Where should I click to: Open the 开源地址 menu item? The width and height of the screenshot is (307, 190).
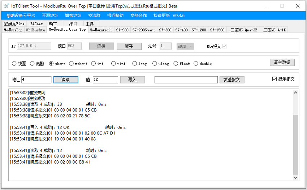click(x=50, y=16)
